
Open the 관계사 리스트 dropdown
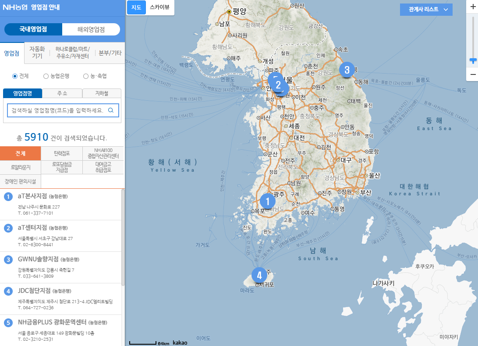coord(426,10)
